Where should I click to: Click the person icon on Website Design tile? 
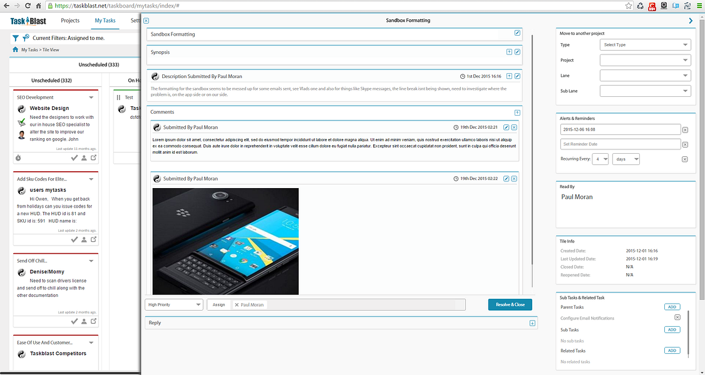(x=84, y=158)
